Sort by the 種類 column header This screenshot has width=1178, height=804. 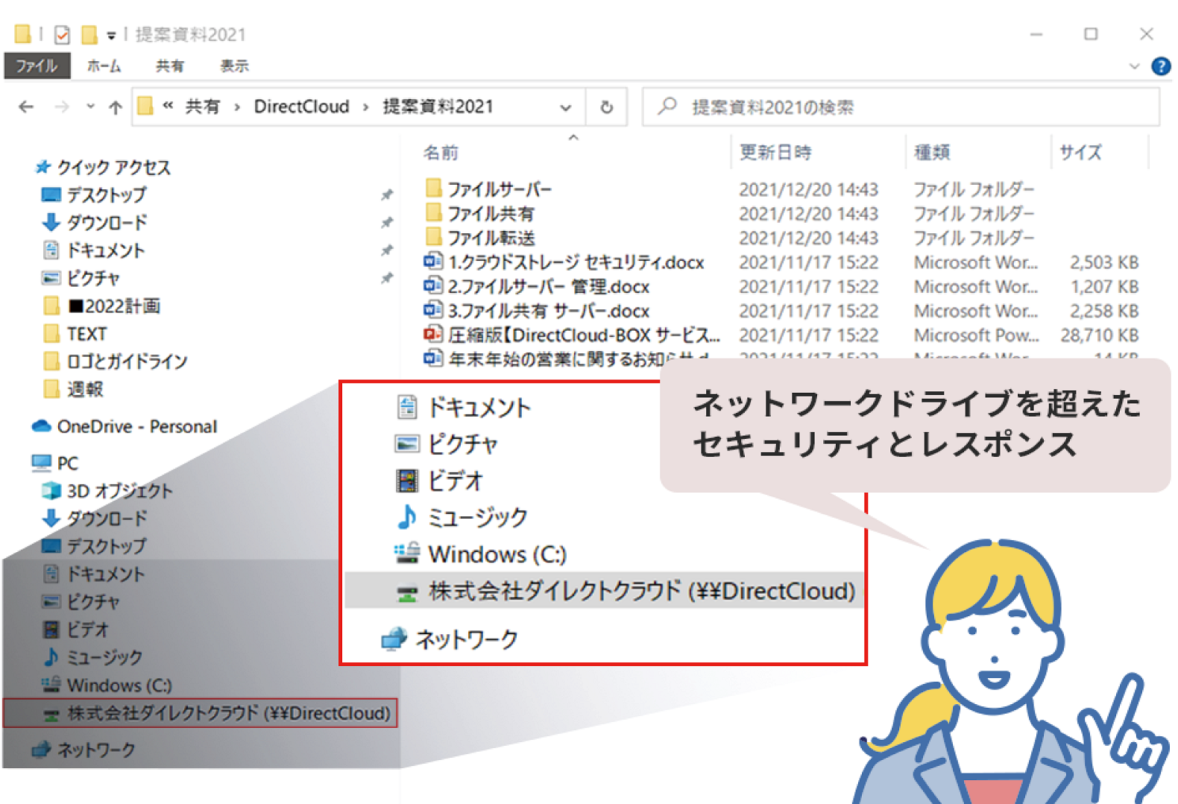(932, 152)
